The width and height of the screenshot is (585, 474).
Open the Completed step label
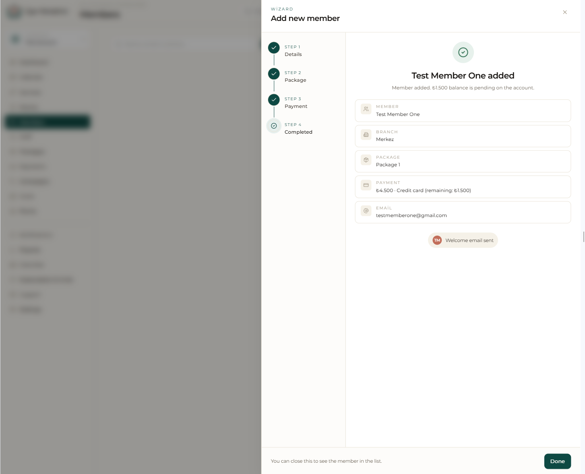click(298, 132)
